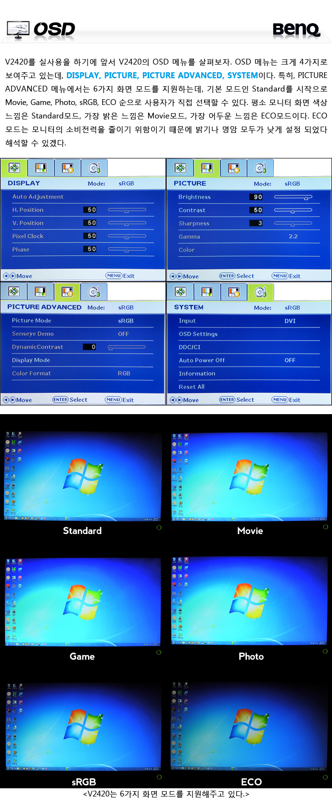Select the Picture Mode menu row

pos(82,321)
